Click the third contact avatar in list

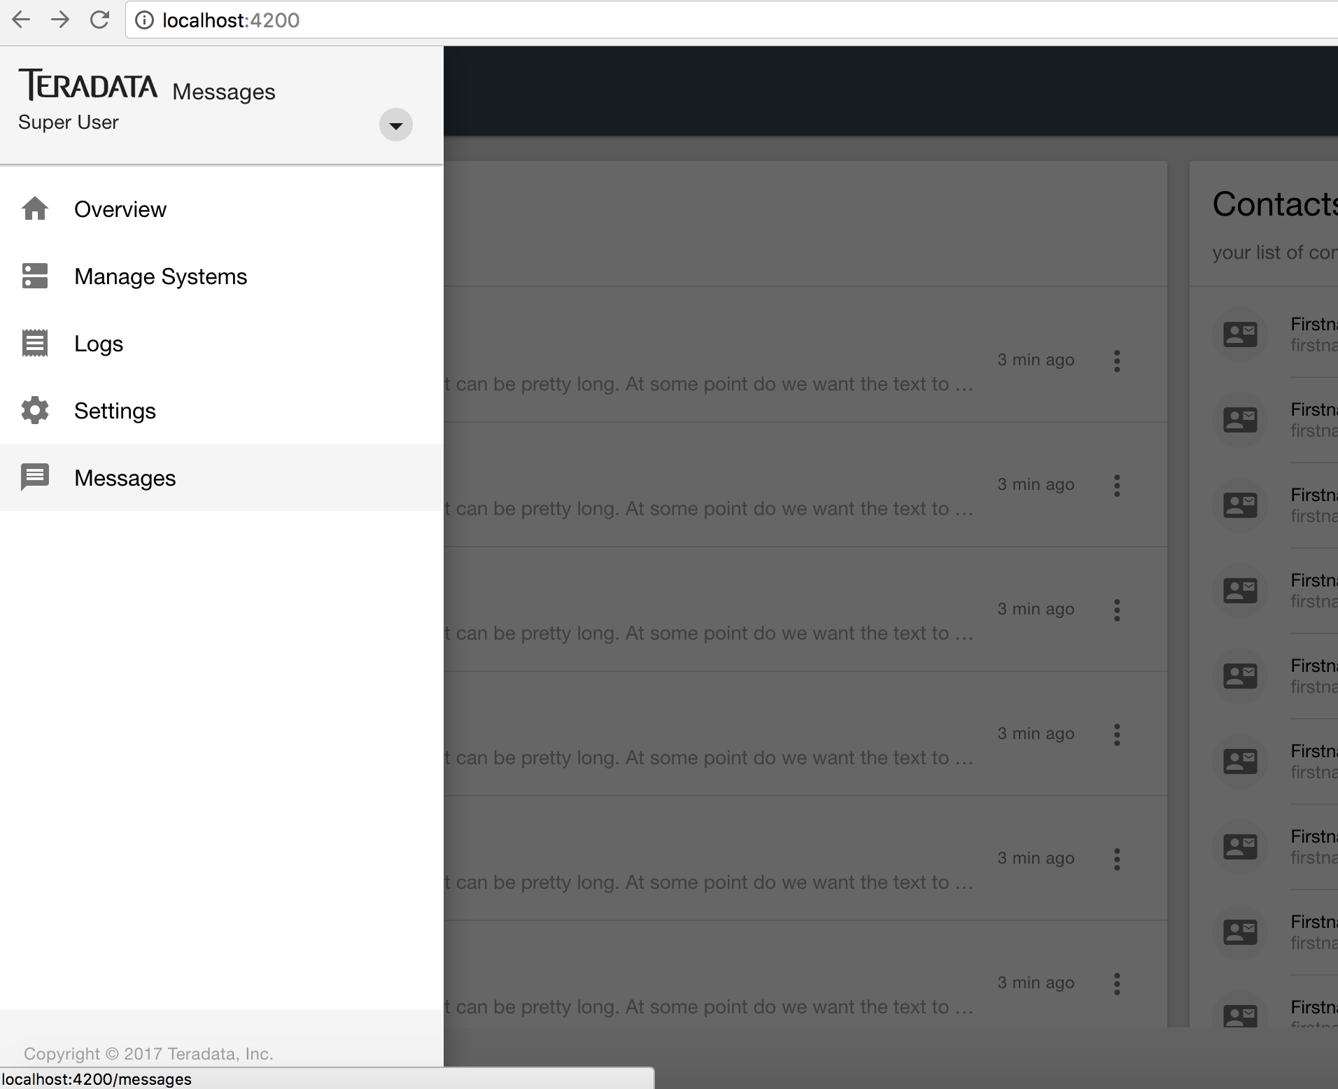tap(1240, 505)
